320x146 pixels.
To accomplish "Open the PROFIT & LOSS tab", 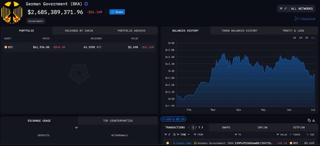I will 293,30.
